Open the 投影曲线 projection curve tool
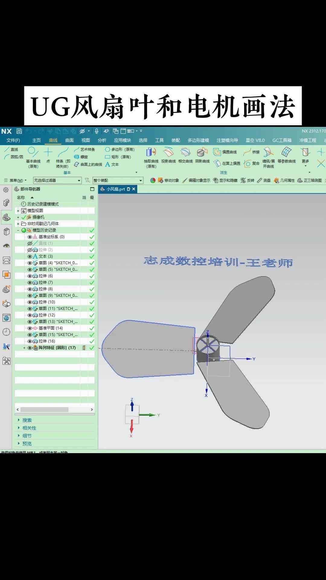The width and height of the screenshot is (326, 580). 168,155
